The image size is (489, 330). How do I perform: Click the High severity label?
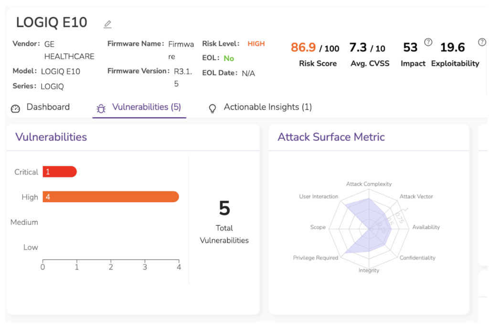click(x=30, y=197)
